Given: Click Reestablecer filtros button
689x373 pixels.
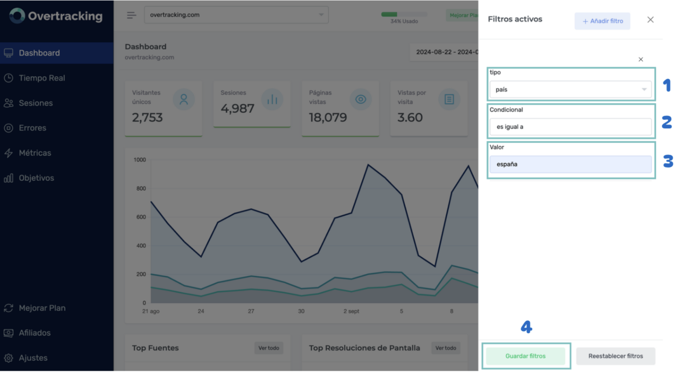Looking at the screenshot, I should pos(616,356).
